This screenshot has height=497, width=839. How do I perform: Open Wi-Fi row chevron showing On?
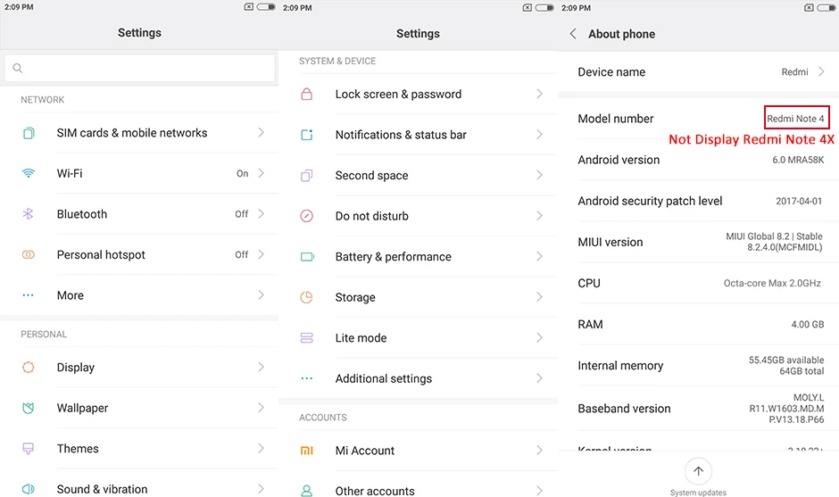(x=262, y=173)
